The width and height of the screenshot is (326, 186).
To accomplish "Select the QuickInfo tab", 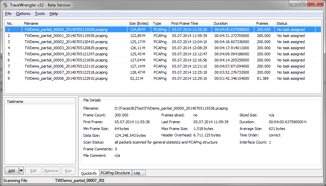I will [x=89, y=173].
